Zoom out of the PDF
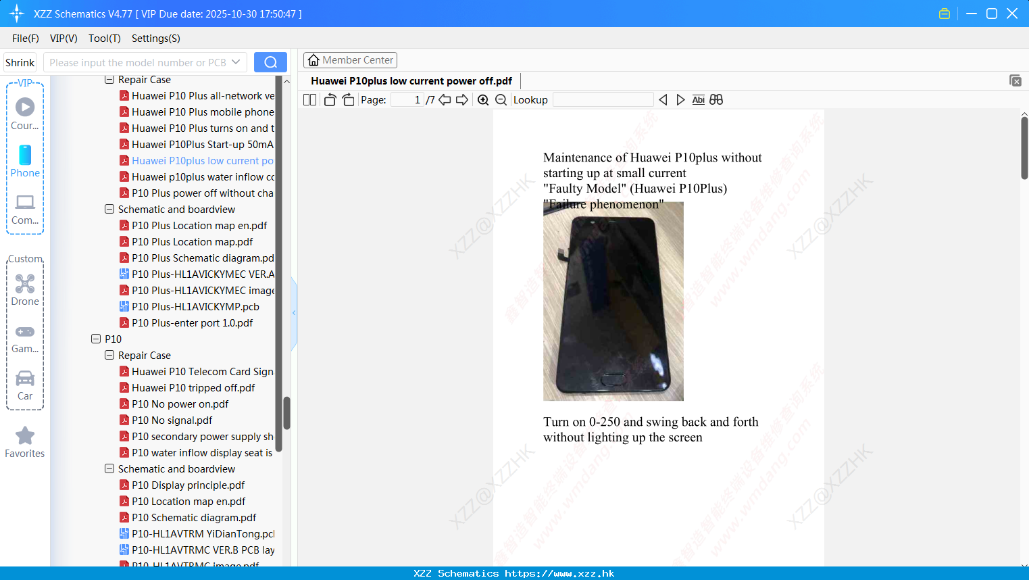1029x580 pixels. pyautogui.click(x=501, y=100)
